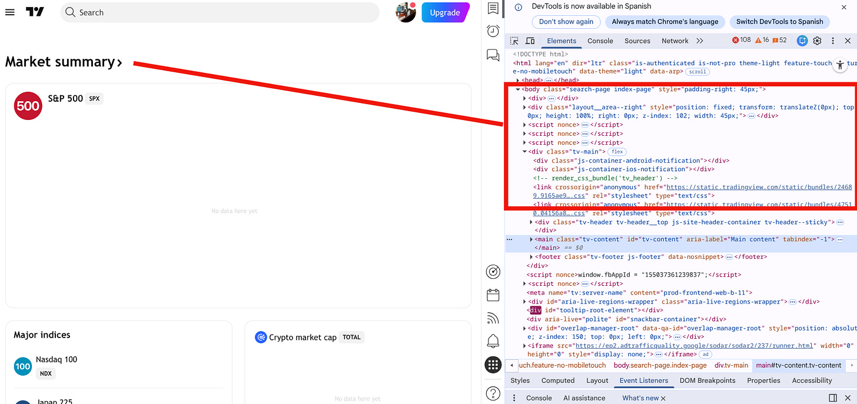The height and width of the screenshot is (404, 857).
Task: Open the chats speech-bubble icon
Action: pyautogui.click(x=493, y=55)
